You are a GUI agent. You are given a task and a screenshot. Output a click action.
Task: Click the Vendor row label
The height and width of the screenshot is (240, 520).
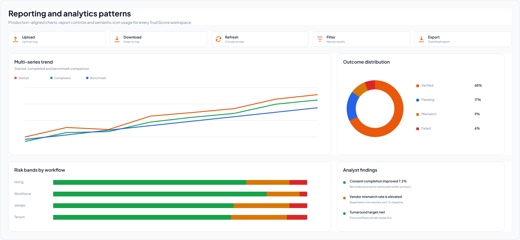click(20, 205)
